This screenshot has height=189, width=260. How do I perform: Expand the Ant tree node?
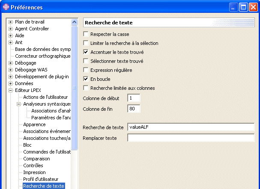point(10,42)
